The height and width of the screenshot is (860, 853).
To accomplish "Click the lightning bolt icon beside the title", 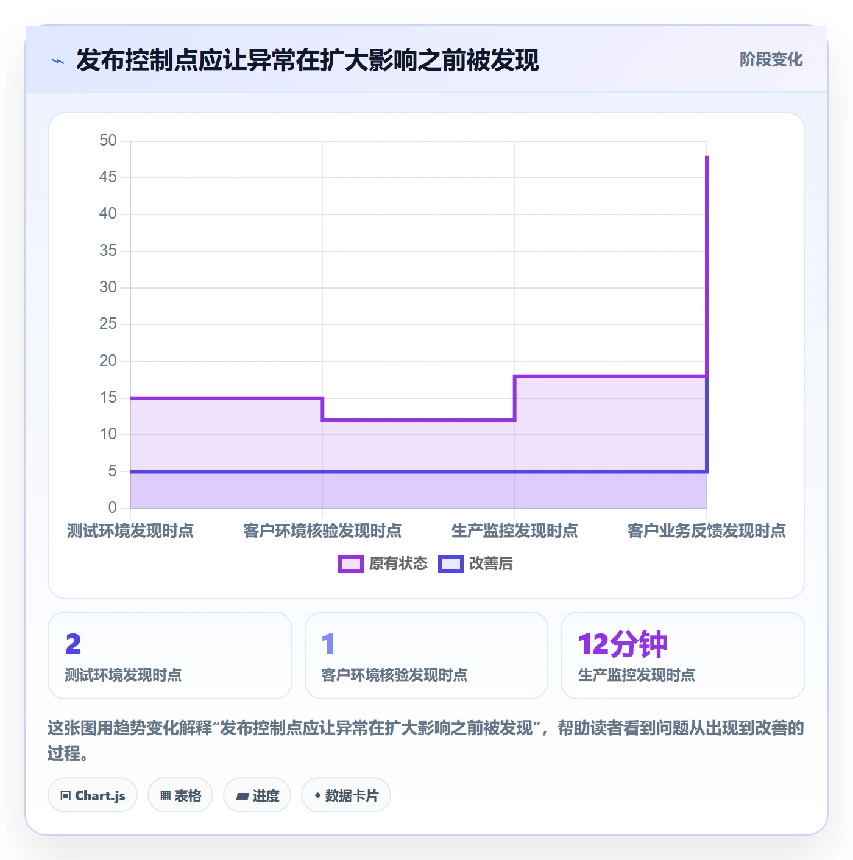I will point(58,61).
